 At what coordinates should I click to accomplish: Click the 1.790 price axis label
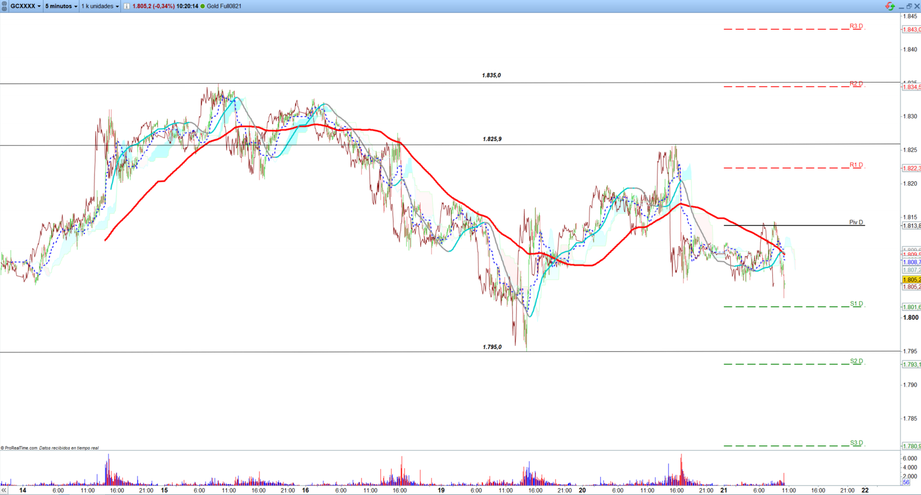click(910, 385)
